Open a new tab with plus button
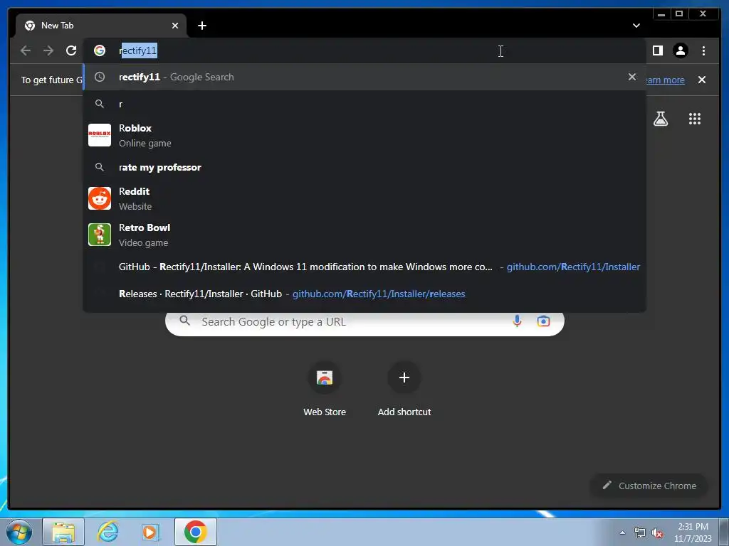729x546 pixels. point(202,26)
